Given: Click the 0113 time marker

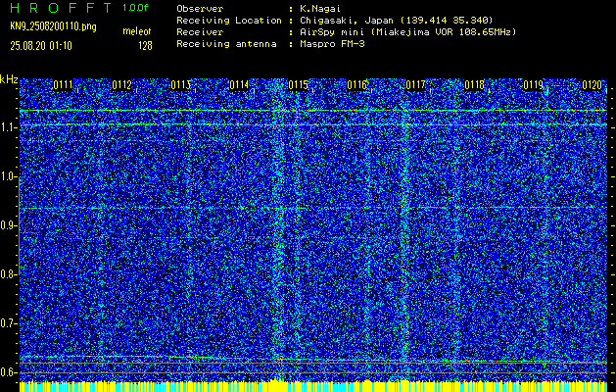Looking at the screenshot, I should tap(181, 85).
